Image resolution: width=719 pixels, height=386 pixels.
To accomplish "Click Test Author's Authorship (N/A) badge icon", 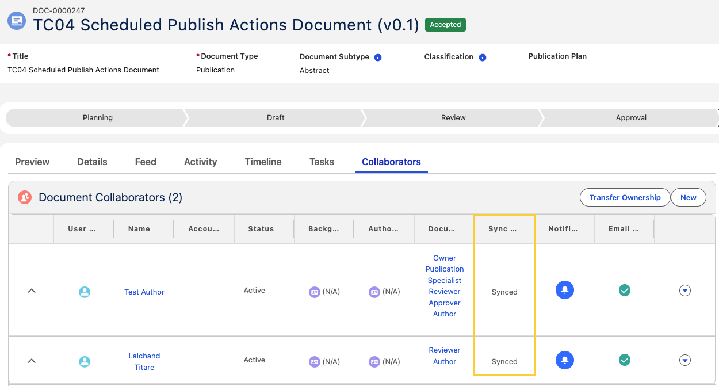I will click(374, 292).
